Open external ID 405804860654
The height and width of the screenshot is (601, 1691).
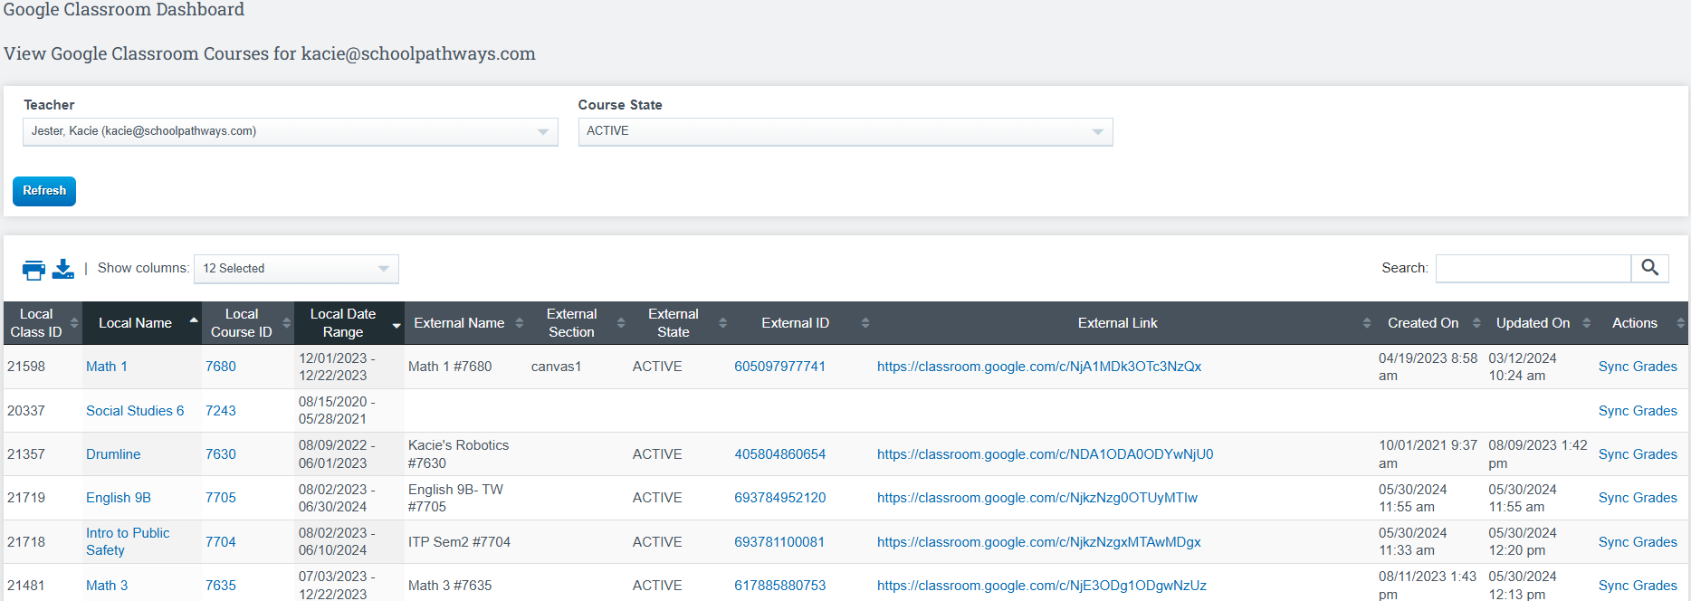[780, 454]
